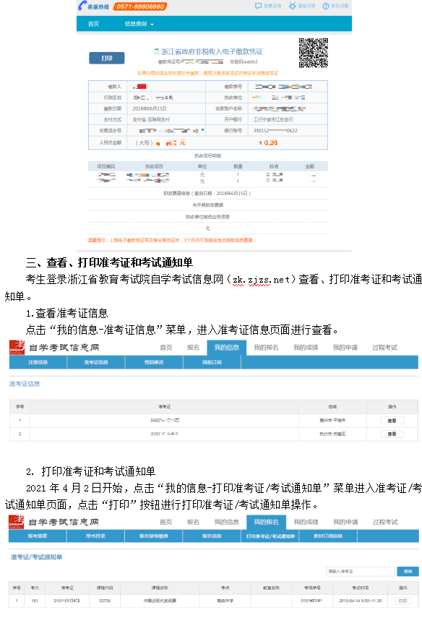The width and height of the screenshot is (422, 618).
Task: Open the 教材订购信息 submenu item
Action: click(328, 536)
